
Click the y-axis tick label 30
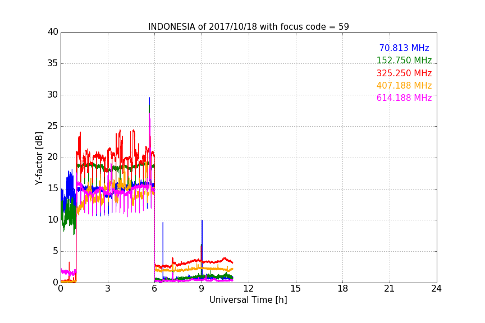[53, 95]
